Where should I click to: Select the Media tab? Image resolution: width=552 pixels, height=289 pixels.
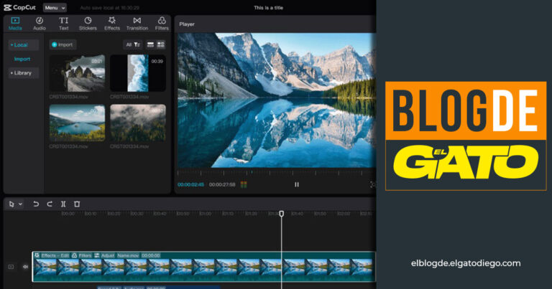pos(15,24)
